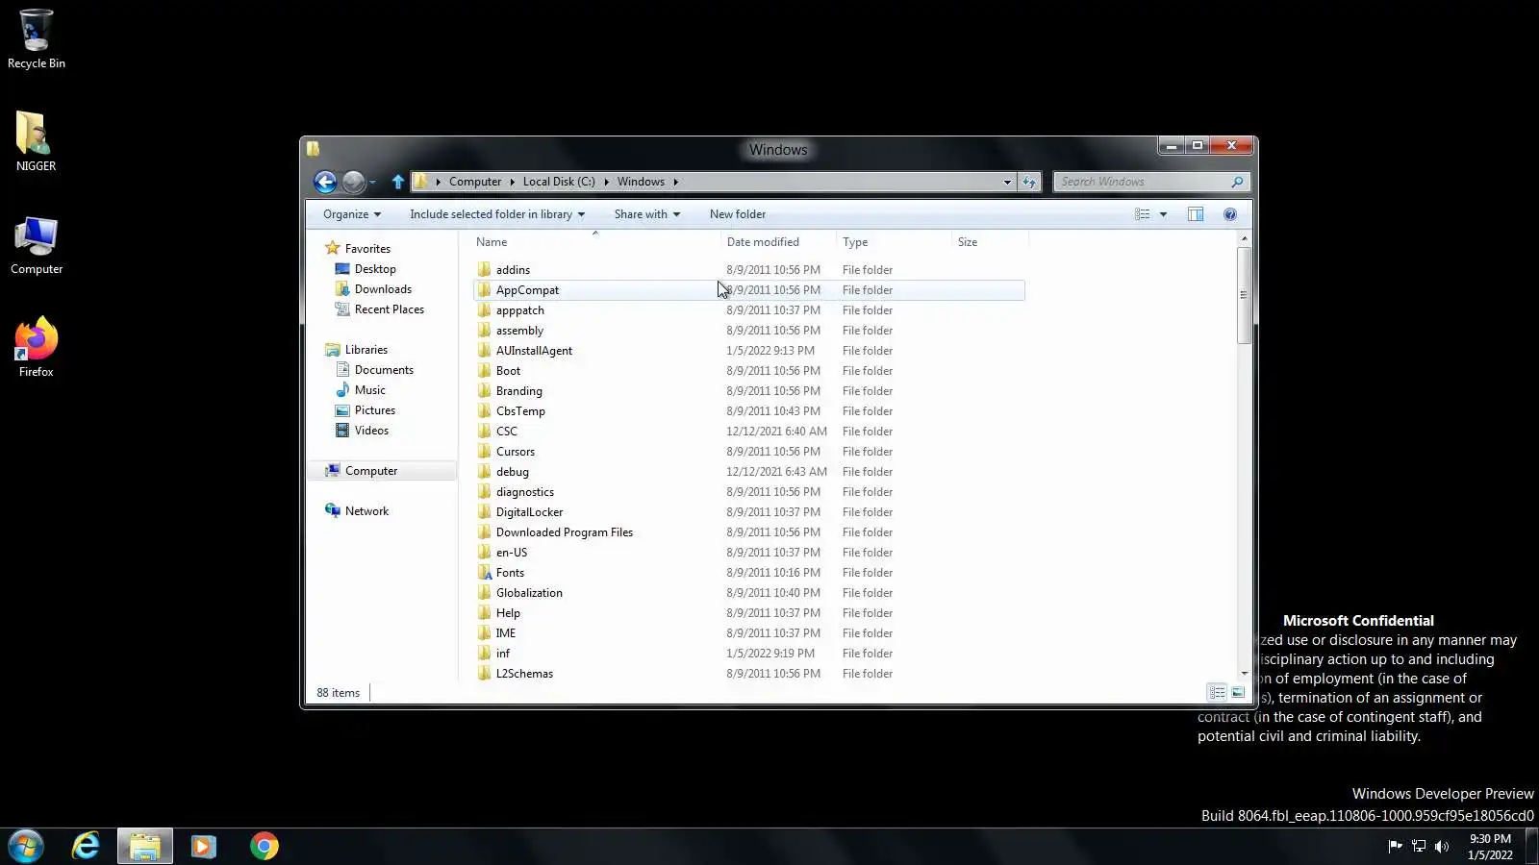Select the Globalization folder
The image size is (1539, 865).
[749, 593]
